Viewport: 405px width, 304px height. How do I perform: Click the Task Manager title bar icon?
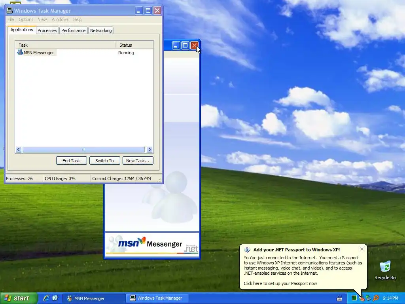pyautogui.click(x=9, y=11)
